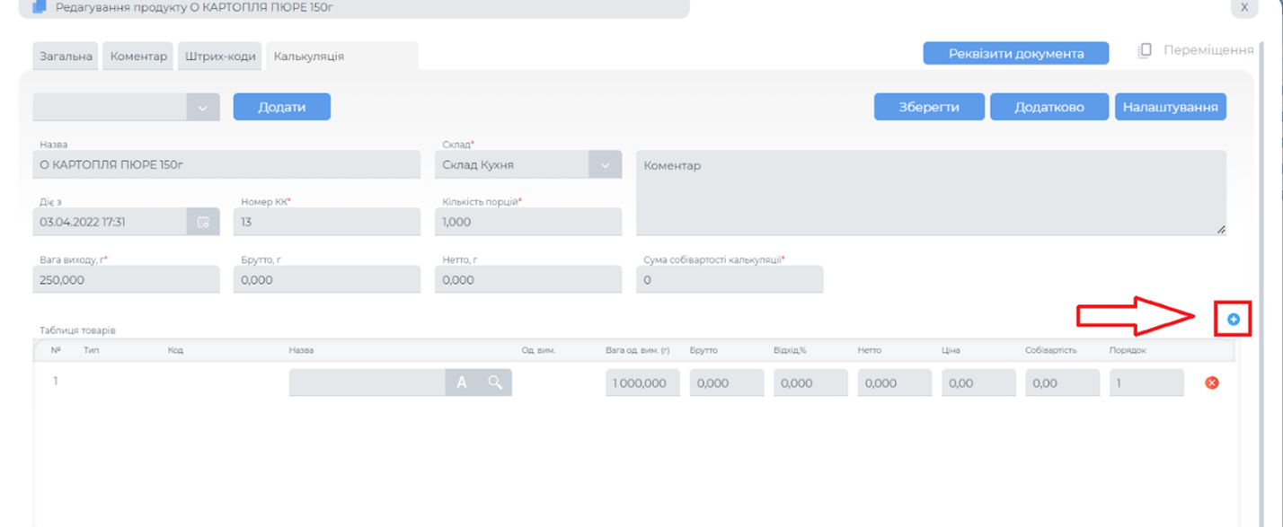
Task: Delete row 1 with red X icon
Action: pyautogui.click(x=1211, y=383)
